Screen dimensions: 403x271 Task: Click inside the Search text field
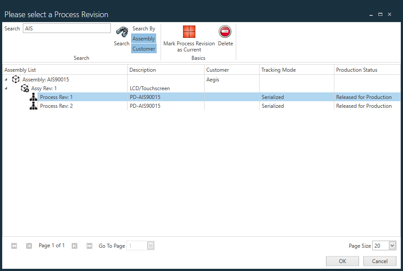pyautogui.click(x=66, y=28)
